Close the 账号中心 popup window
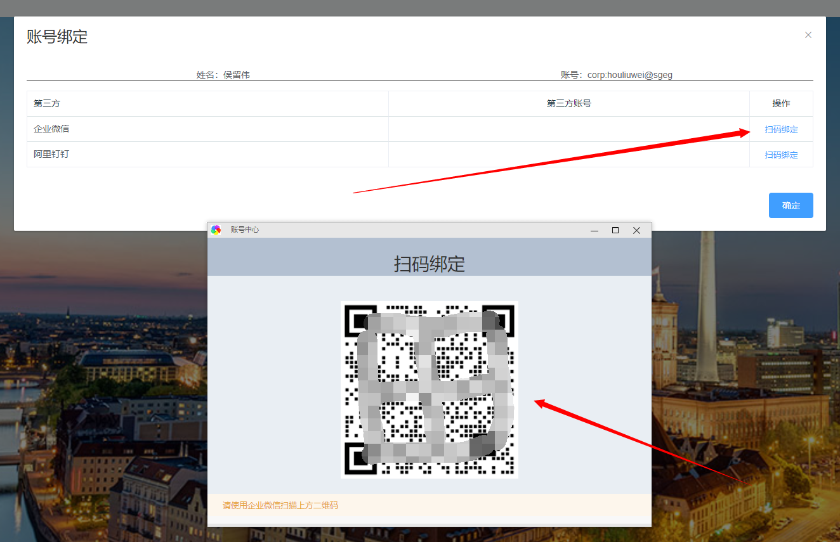This screenshot has height=542, width=840. pos(636,230)
